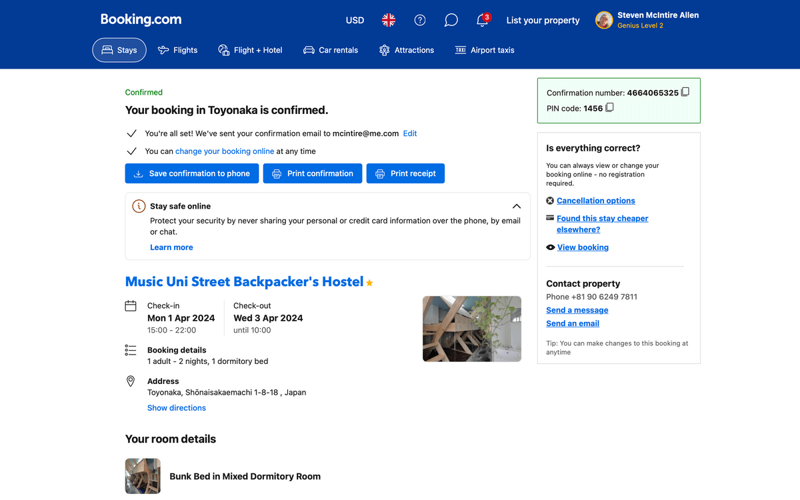Click Show directions link
Screen dimensions: 800x500
[177, 408]
